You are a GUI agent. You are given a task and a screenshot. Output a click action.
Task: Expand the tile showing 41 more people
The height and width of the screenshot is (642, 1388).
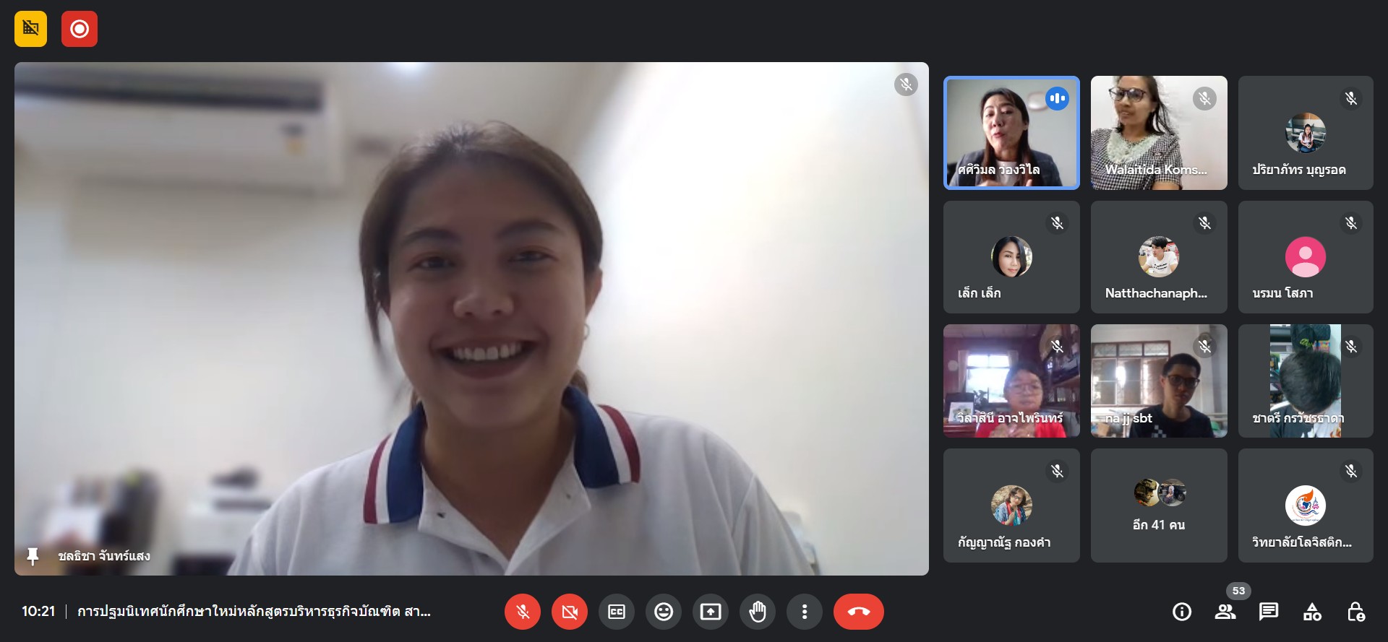[x=1159, y=505]
